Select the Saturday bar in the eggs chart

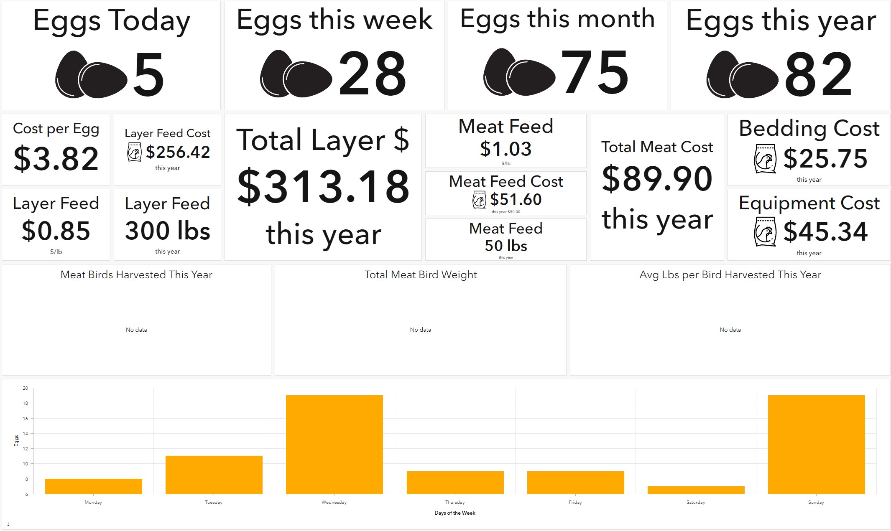[x=696, y=490]
